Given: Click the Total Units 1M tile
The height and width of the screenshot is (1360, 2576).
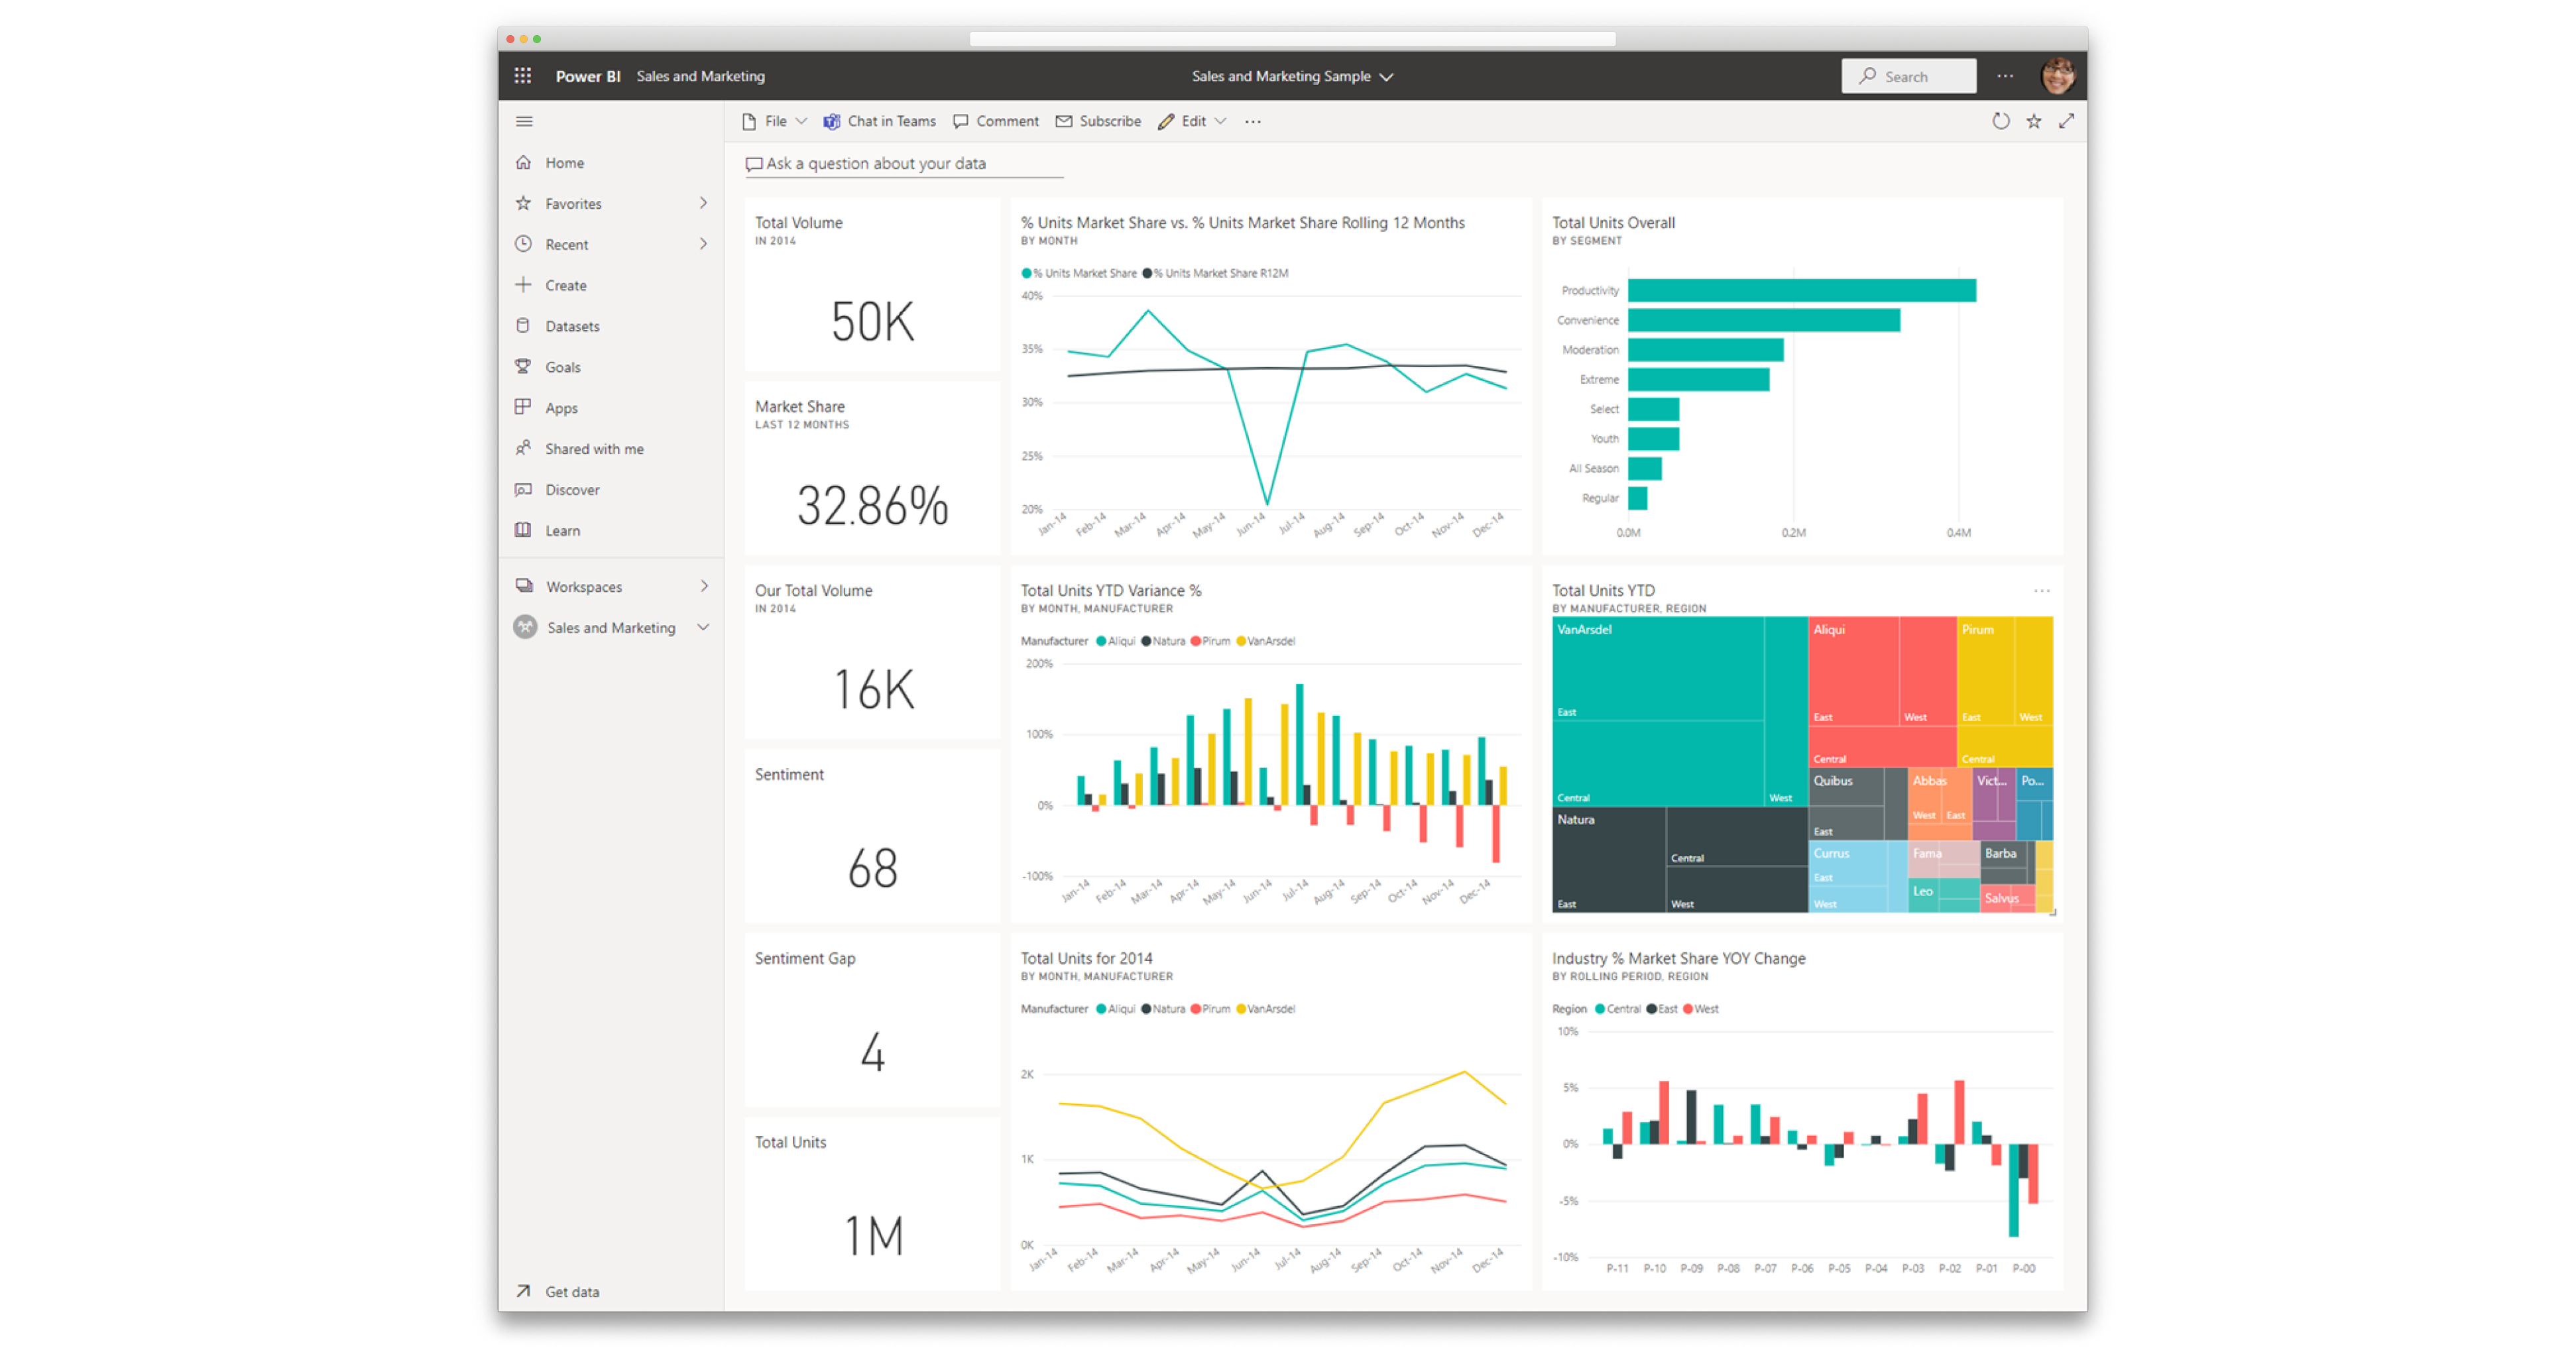Looking at the screenshot, I should tap(872, 1204).
